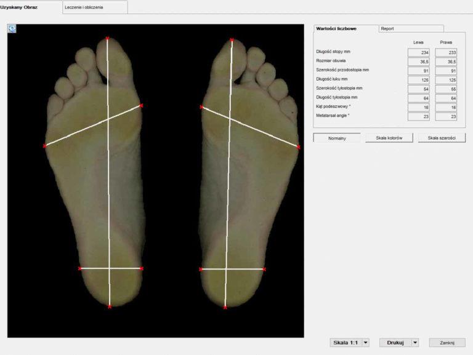This screenshot has height=355, width=473.
Task: Click the Szerokość tyłostopia mm label
Action: click(x=339, y=88)
